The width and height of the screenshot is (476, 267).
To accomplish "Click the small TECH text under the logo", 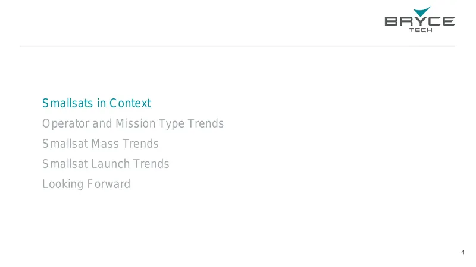I will tap(421, 30).
